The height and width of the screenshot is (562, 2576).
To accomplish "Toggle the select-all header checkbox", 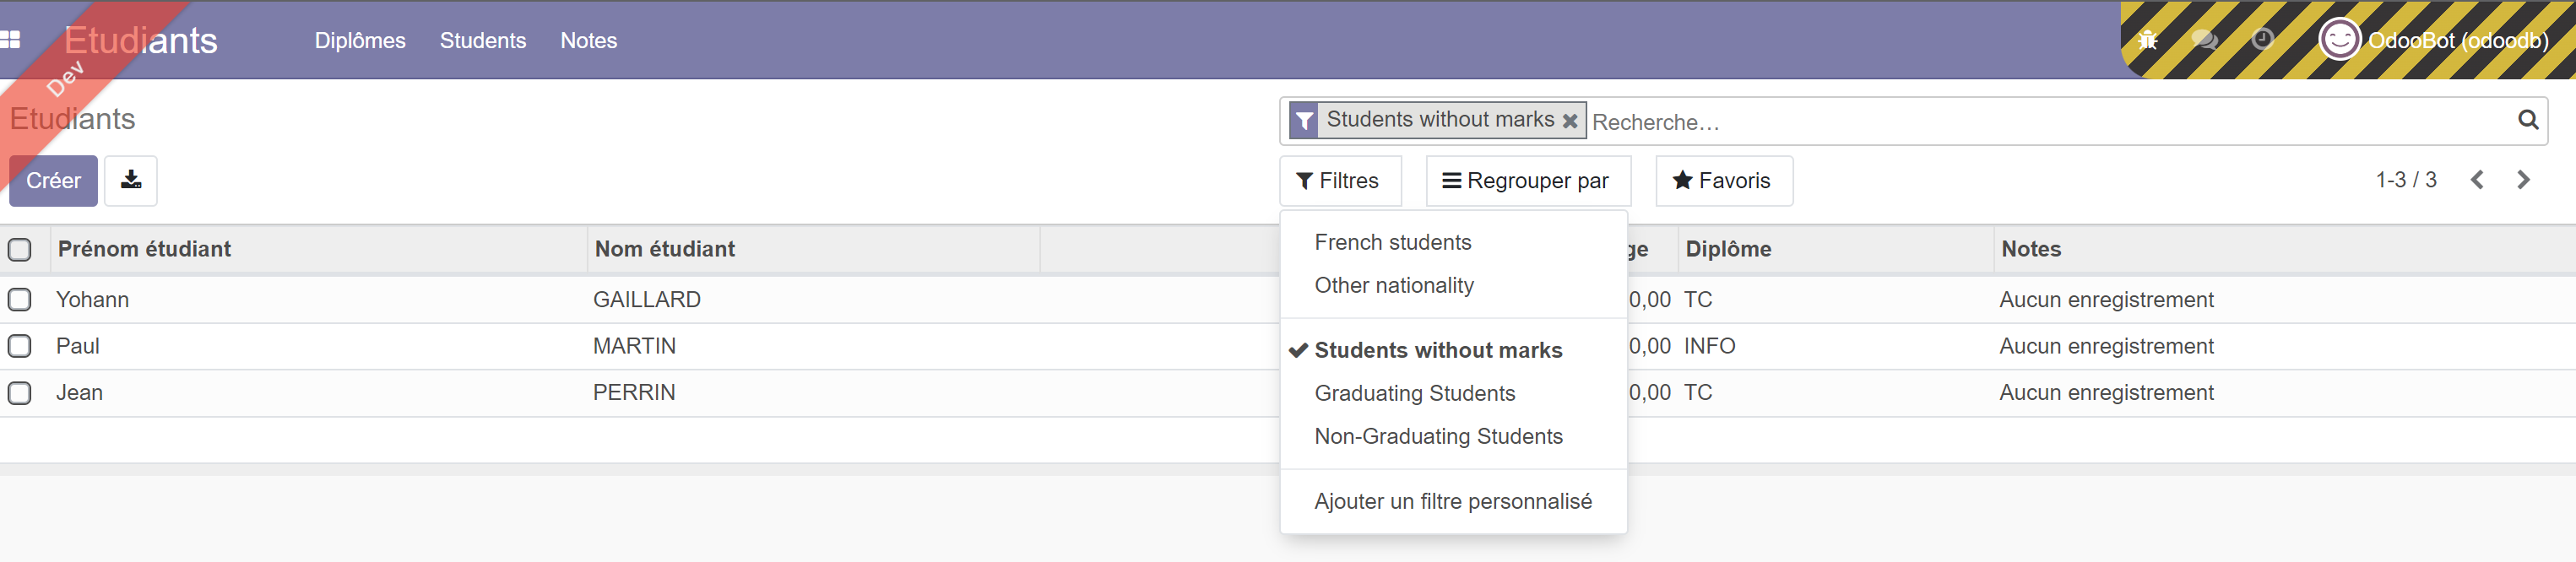I will [x=20, y=249].
